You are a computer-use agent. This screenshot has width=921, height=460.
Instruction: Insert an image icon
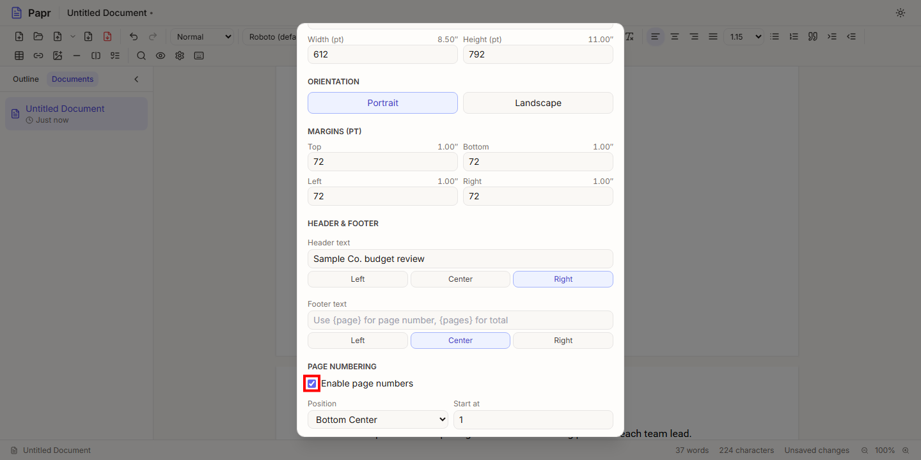[x=58, y=56]
